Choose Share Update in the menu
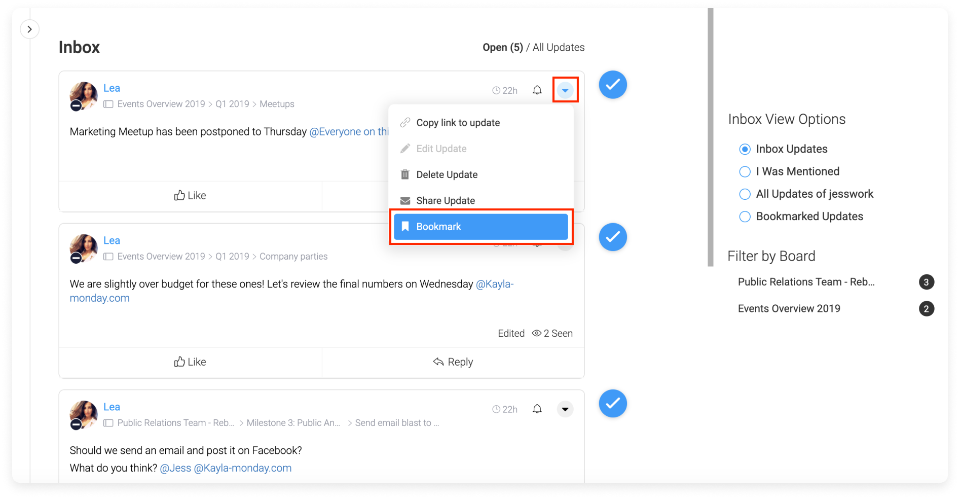 [481, 200]
